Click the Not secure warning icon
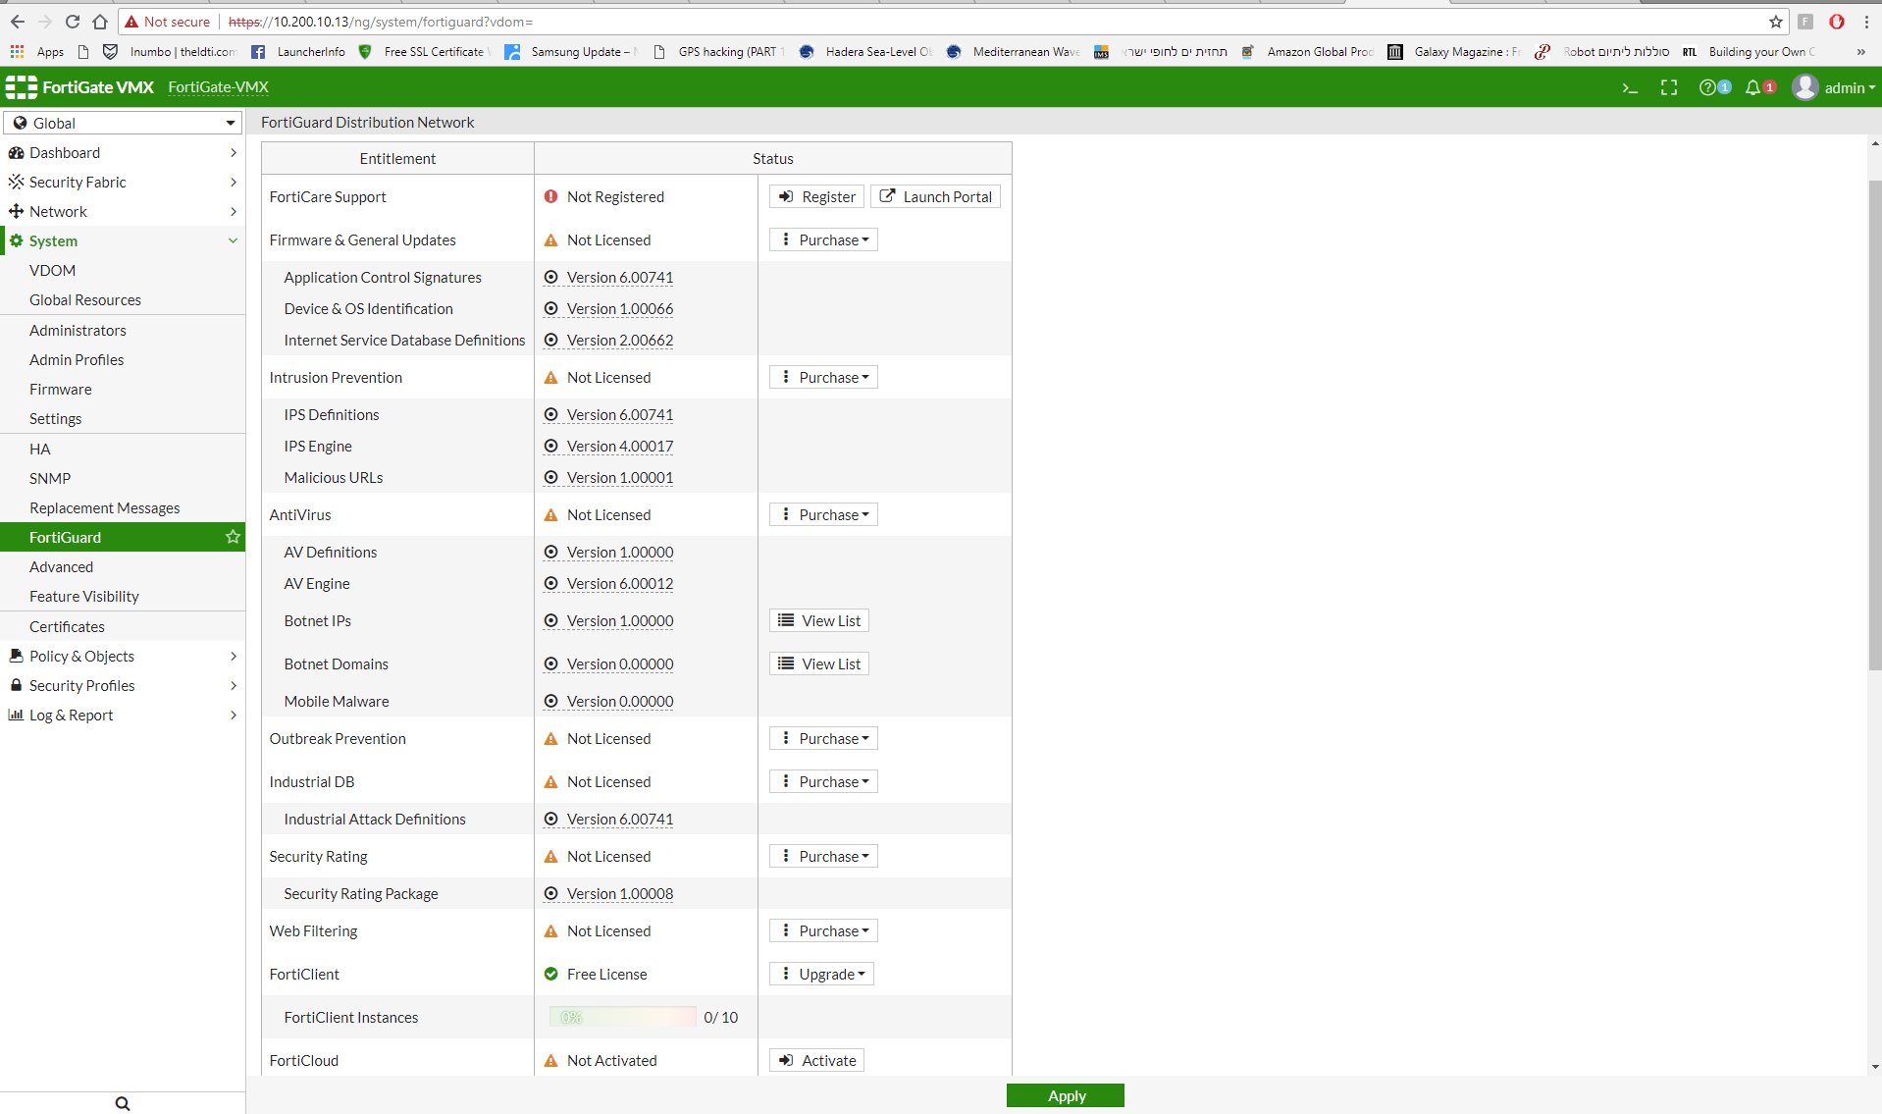 (x=131, y=22)
